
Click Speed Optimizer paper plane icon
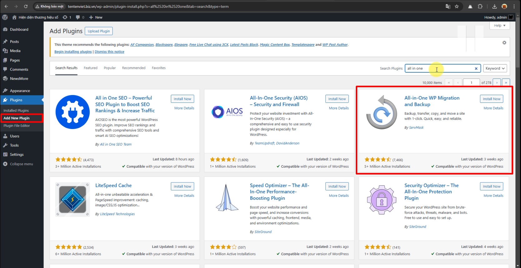click(227, 198)
